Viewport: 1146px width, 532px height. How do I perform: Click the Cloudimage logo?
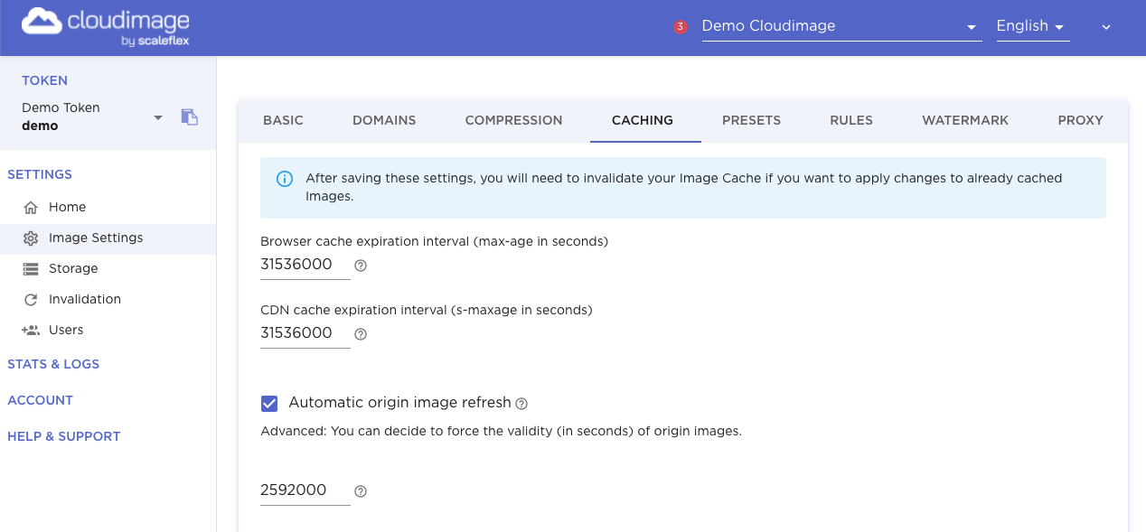click(x=106, y=28)
